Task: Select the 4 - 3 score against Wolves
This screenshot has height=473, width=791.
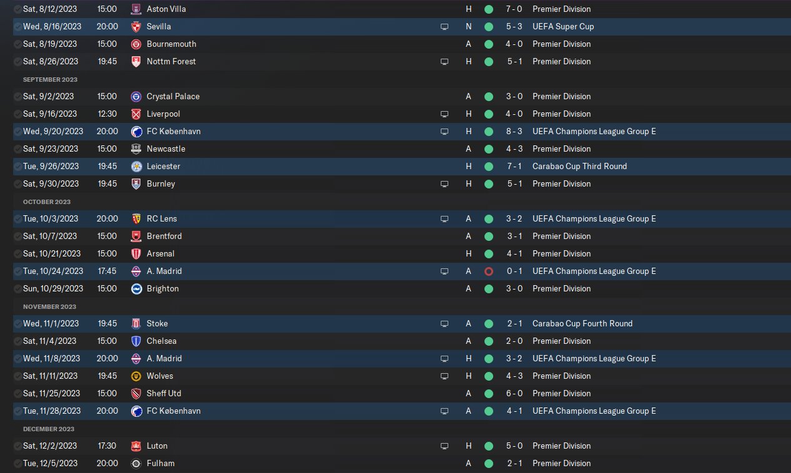Action: (514, 376)
